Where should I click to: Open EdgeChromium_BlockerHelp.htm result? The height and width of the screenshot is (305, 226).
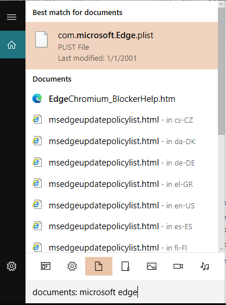pyautogui.click(x=122, y=99)
